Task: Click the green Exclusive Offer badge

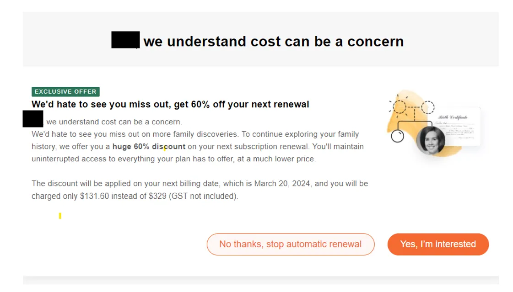Action: [x=65, y=91]
